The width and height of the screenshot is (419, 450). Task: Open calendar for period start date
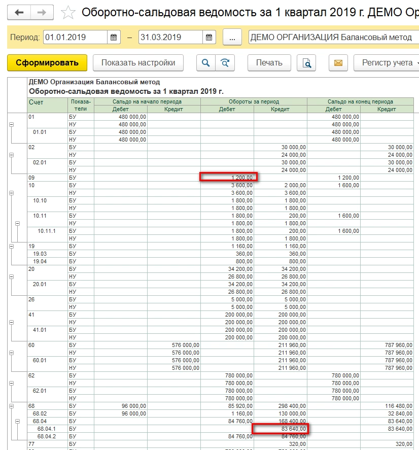click(114, 38)
